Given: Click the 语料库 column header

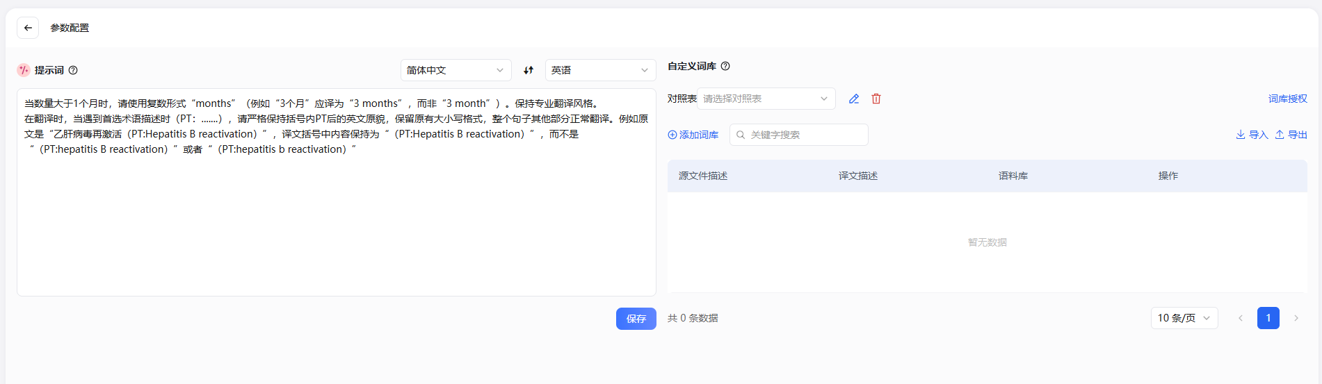Looking at the screenshot, I should (1013, 176).
